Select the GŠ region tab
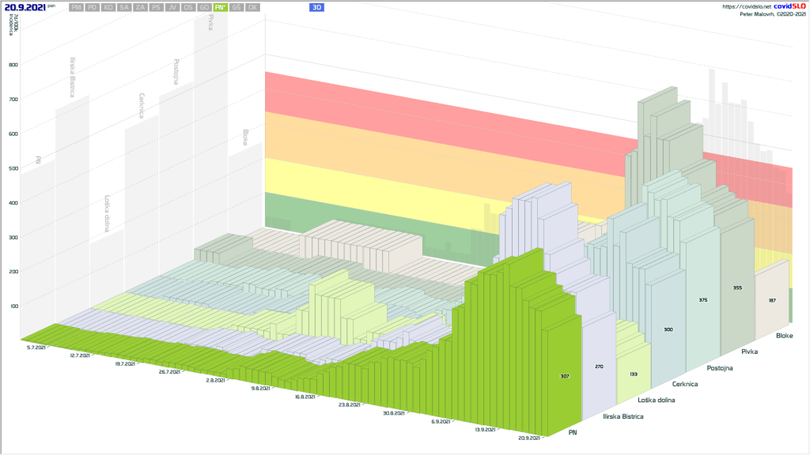The width and height of the screenshot is (810, 455). [x=237, y=7]
